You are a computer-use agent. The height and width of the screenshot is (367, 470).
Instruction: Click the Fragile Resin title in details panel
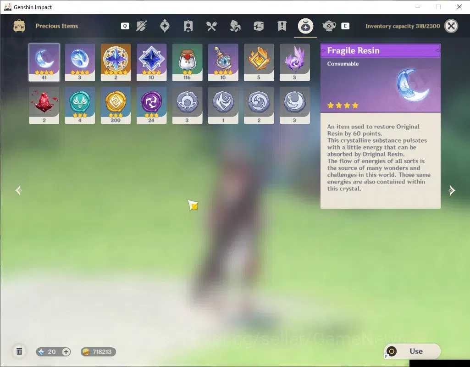point(353,50)
